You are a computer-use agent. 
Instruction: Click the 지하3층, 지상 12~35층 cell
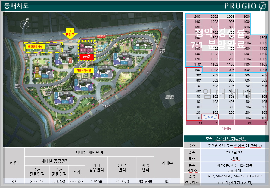[234, 165]
